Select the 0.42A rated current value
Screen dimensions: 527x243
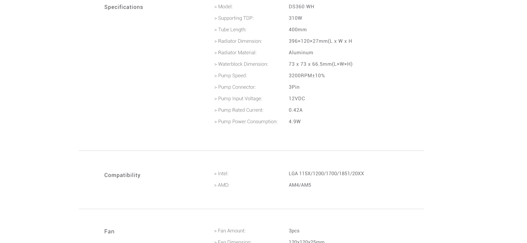click(296, 110)
